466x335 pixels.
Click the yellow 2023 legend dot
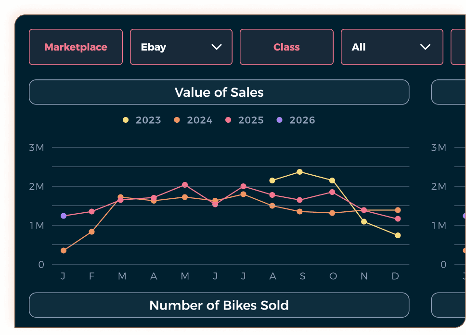pos(126,120)
